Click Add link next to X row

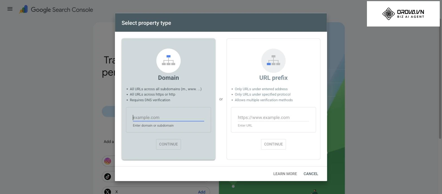point(202,192)
